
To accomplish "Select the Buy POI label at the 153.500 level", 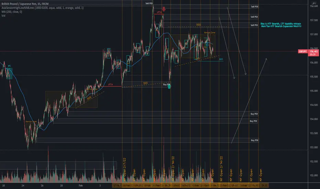I will pyautogui.click(x=254, y=140).
